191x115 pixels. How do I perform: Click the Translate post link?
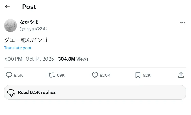pos(18,48)
